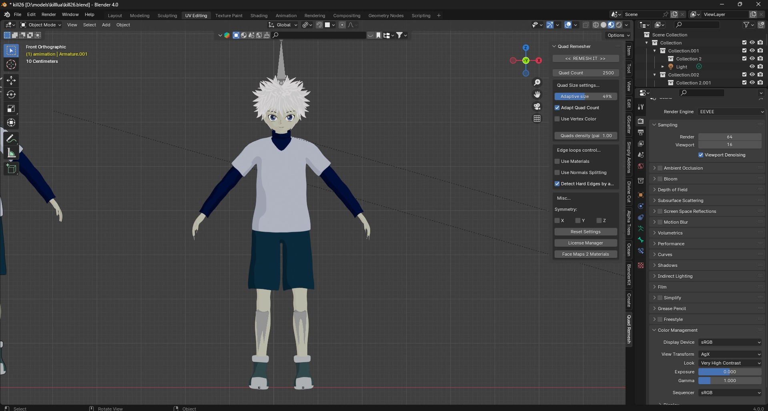Open the Output properties tab icon
This screenshot has width=768, height=411.
pos(641,132)
